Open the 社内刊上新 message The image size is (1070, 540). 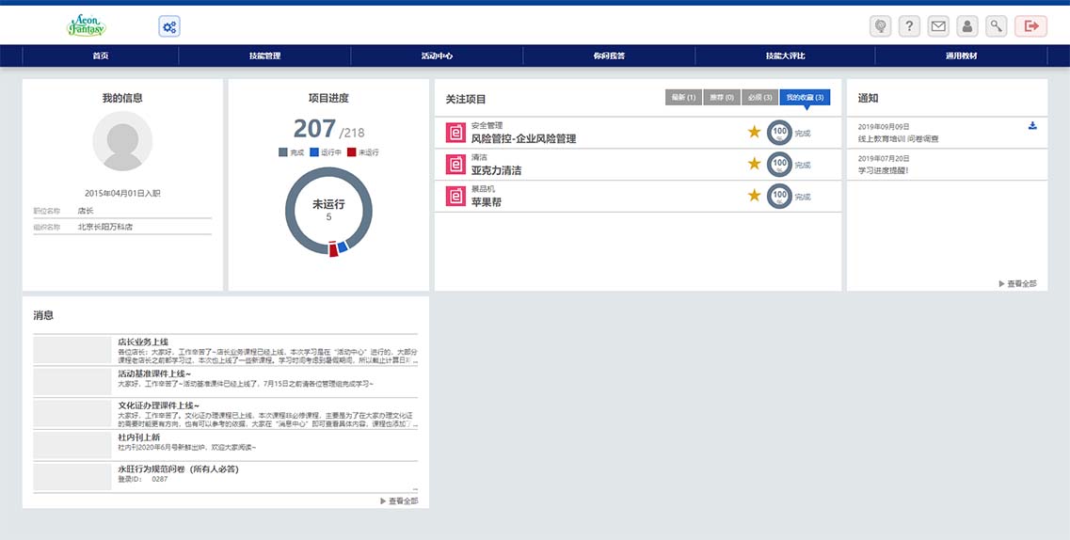[138, 437]
